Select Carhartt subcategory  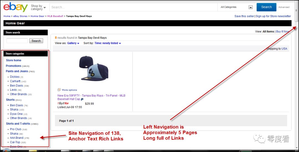click(15, 81)
